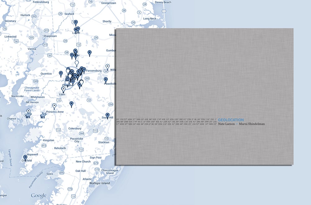This screenshot has width=311, height=205.
Task: Click the map pin north of Laurel near Seaford
Action: click(76, 23)
